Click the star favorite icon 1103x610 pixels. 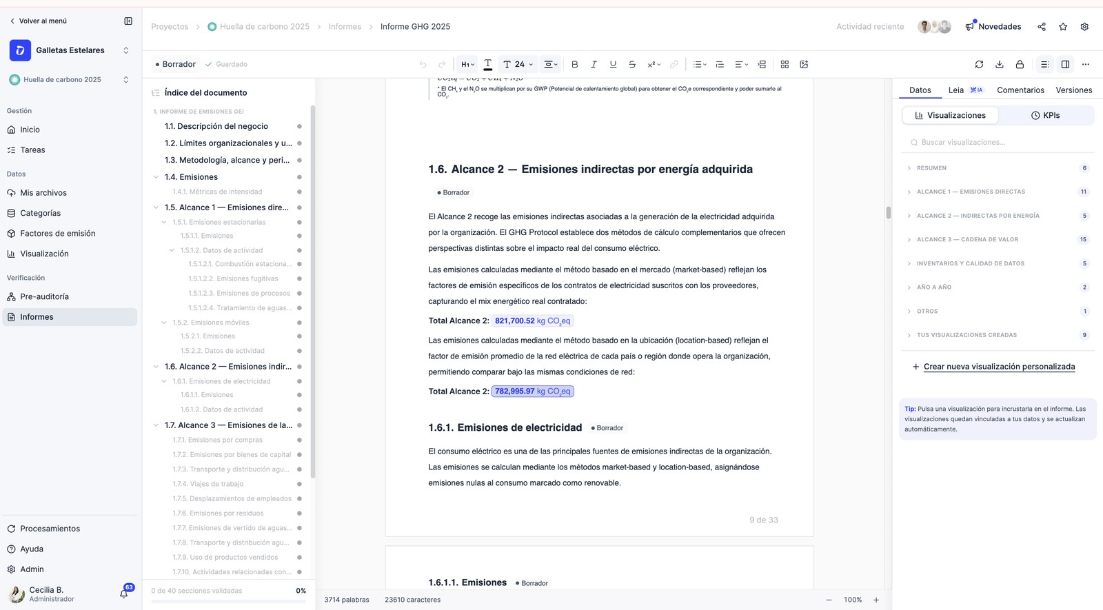click(1063, 26)
